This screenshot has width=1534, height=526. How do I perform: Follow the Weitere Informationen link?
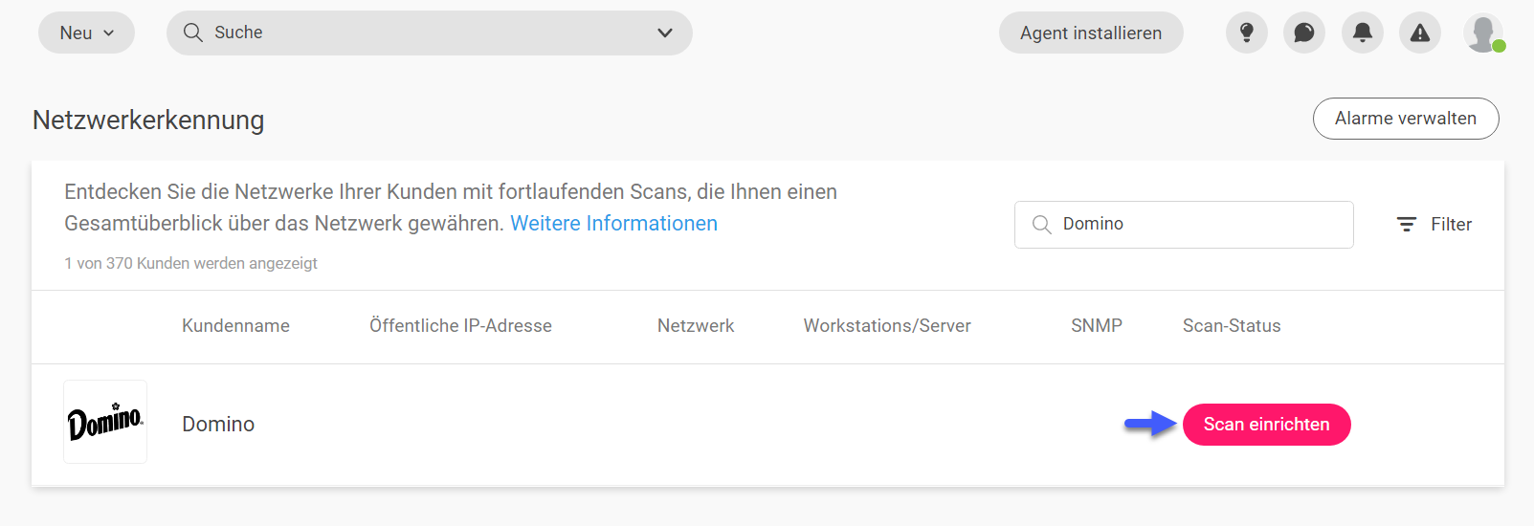(x=613, y=223)
